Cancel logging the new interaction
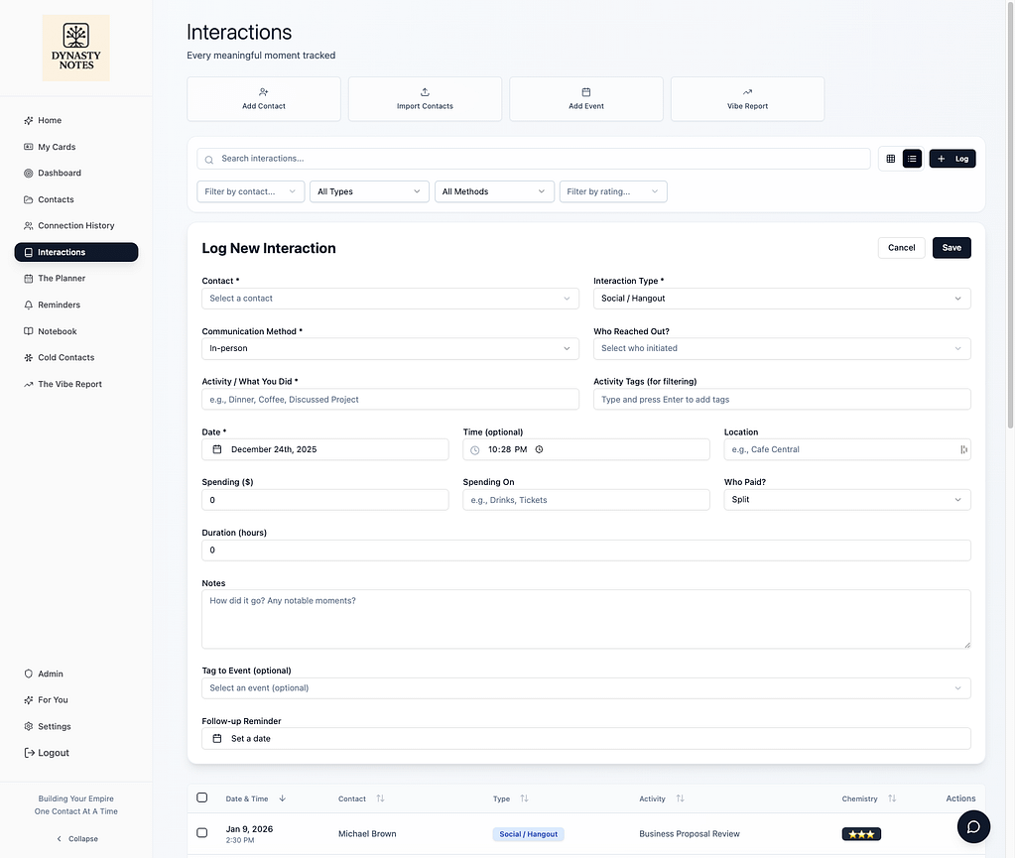 [x=900, y=247]
